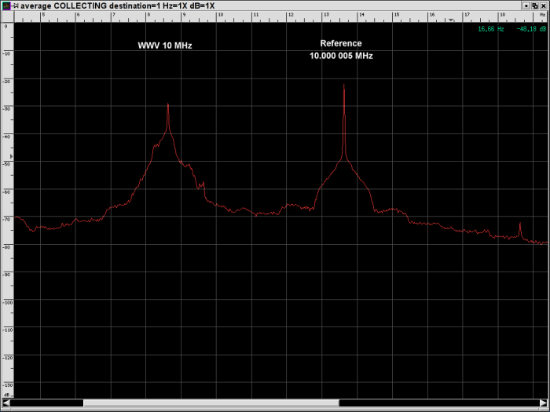Viewport: 550px width, 412px height.
Task: Click the horizontal scrollbar thumb
Action: 211,403
